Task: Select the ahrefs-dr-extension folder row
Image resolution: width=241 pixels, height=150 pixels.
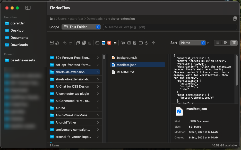Action: point(74,72)
